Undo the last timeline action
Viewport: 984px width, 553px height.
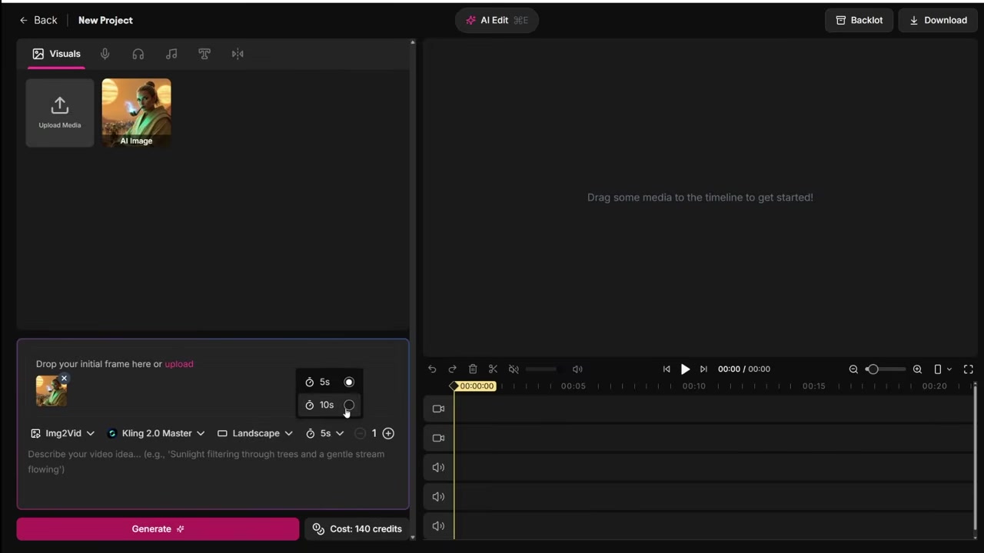click(x=432, y=369)
